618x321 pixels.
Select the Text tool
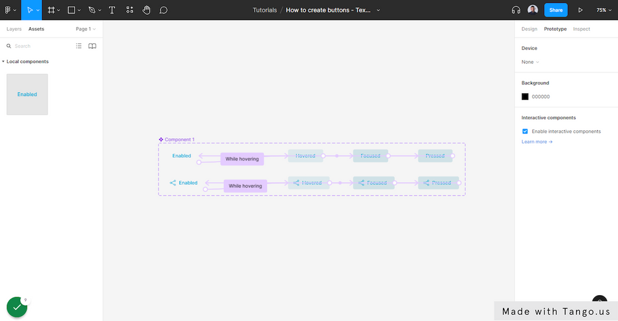click(112, 10)
